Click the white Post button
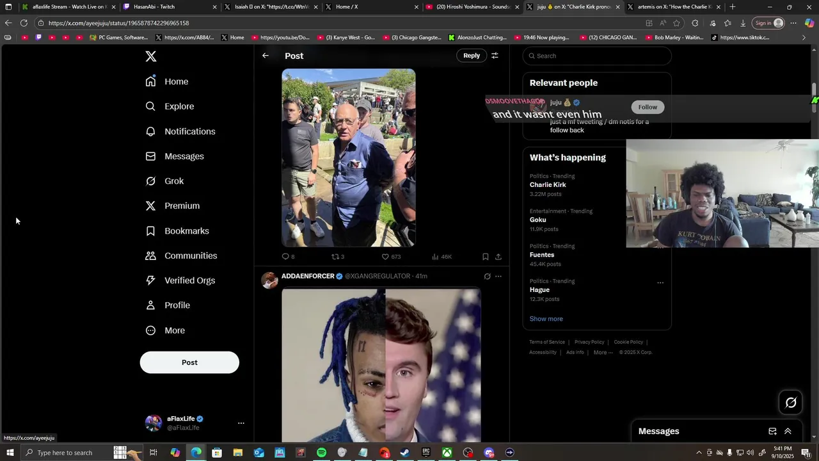Viewport: 819px width, 461px height. 189,362
